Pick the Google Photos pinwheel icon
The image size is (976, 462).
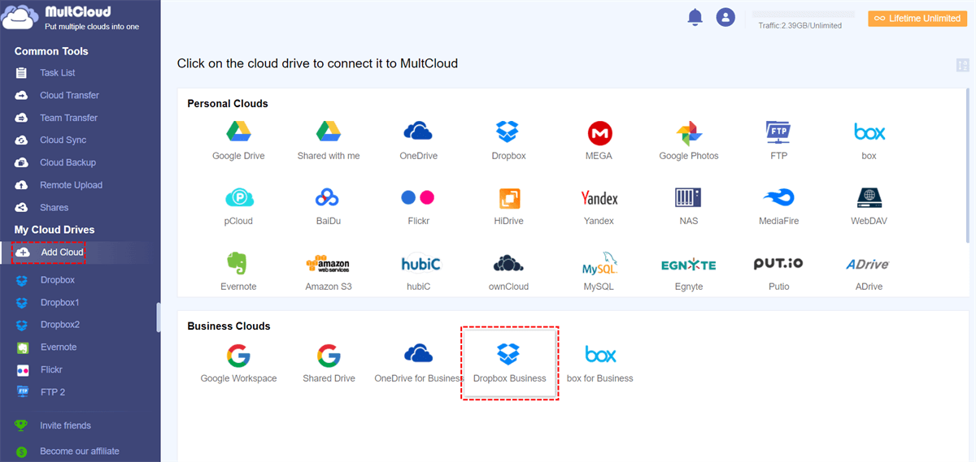tap(688, 132)
